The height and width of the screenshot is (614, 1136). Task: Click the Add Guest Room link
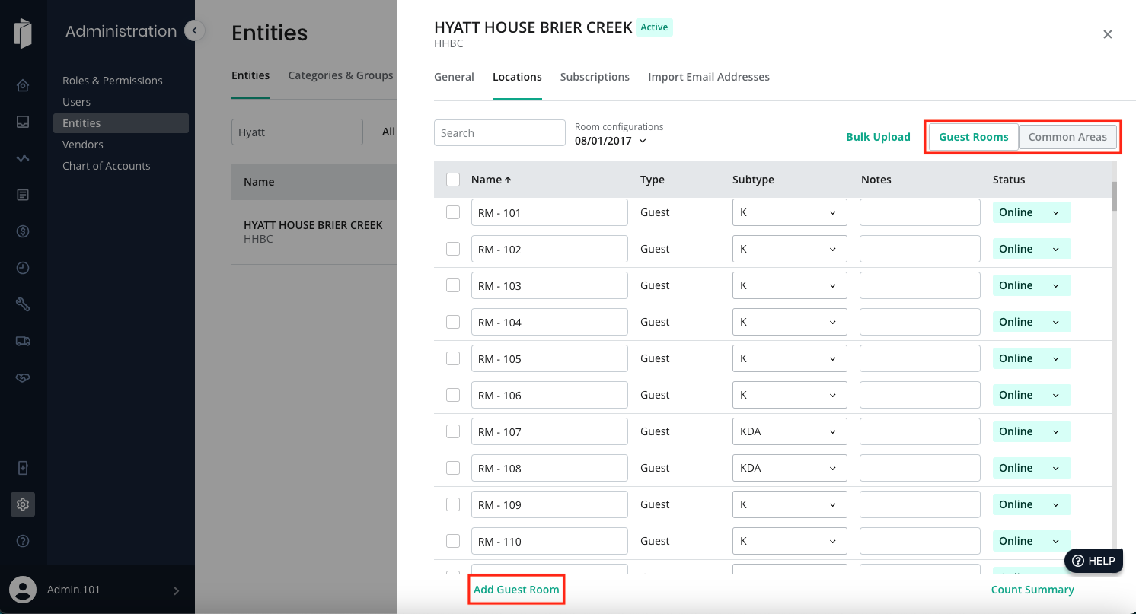(x=516, y=590)
